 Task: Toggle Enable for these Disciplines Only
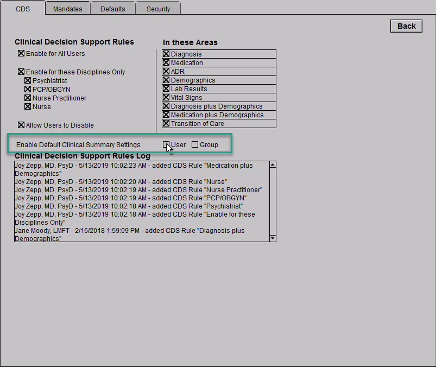(21, 72)
